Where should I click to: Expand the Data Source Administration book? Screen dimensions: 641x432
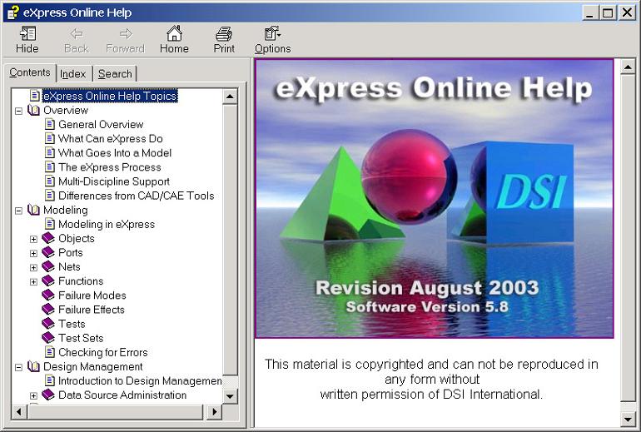(x=33, y=395)
